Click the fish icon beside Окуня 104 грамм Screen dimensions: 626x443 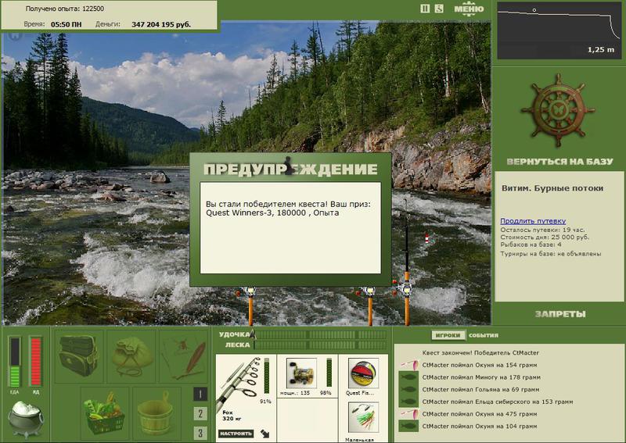point(408,427)
